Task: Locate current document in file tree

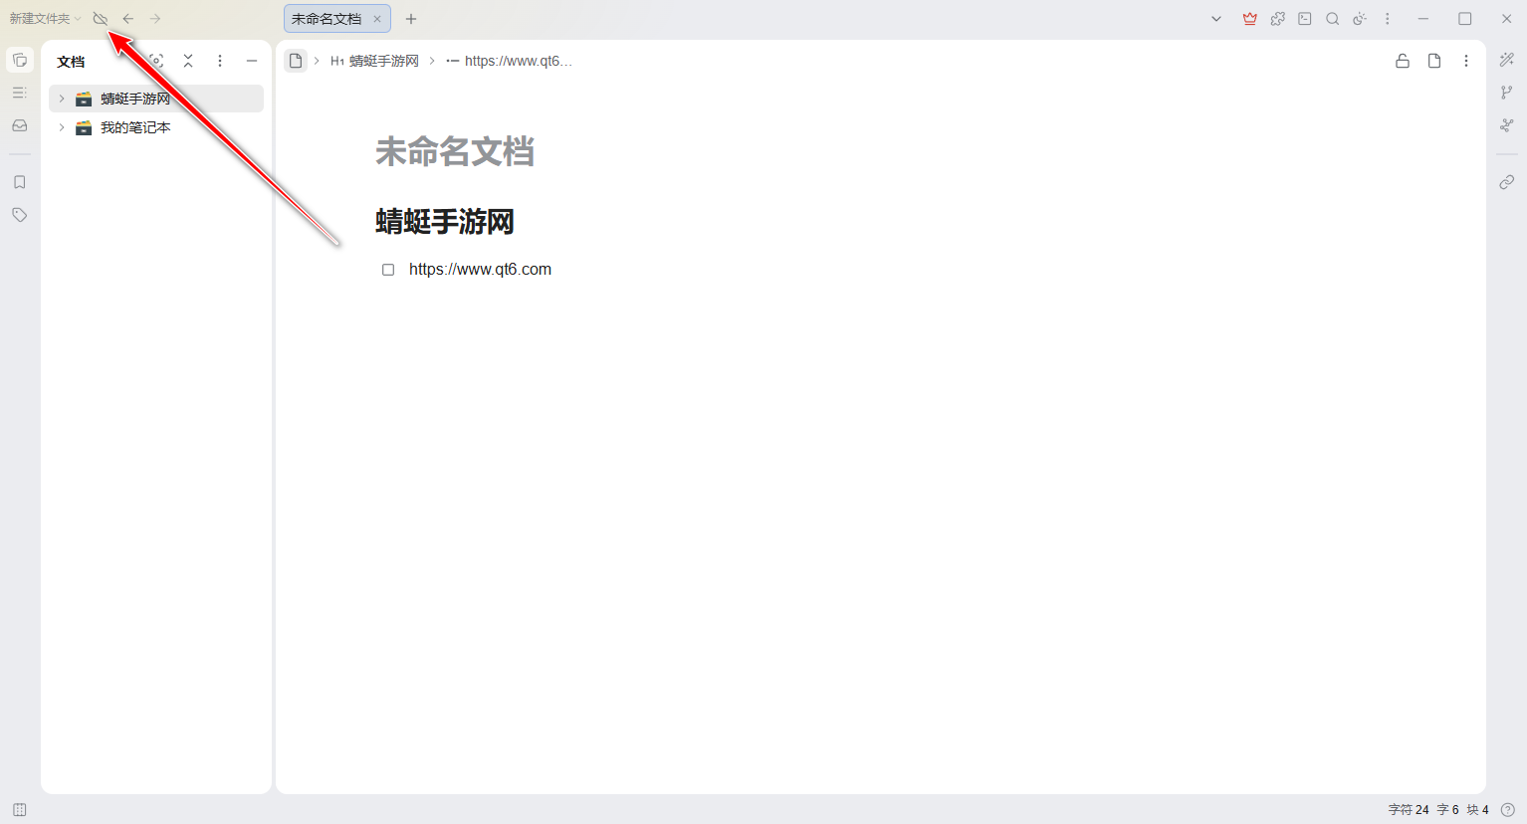Action: (156, 61)
